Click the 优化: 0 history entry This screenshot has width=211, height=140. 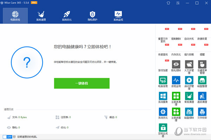click(62, 127)
